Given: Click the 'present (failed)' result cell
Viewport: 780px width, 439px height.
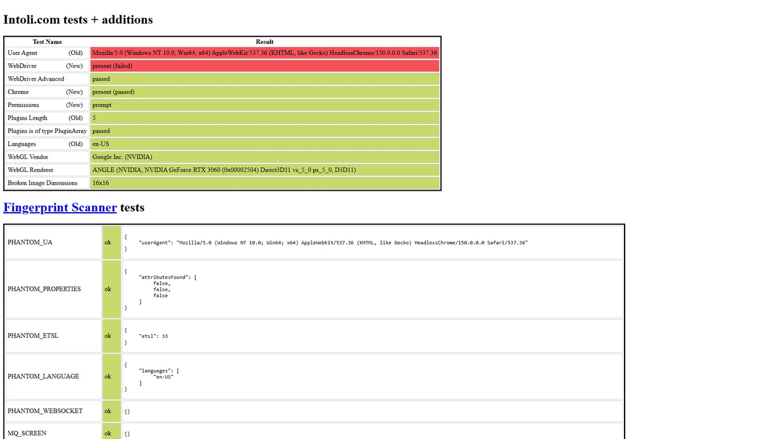Looking at the screenshot, I should coord(264,66).
